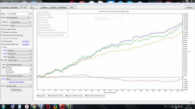Open the Buyin dropdown showing $2.76
Screen dimensions: 195x109
(19, 79)
